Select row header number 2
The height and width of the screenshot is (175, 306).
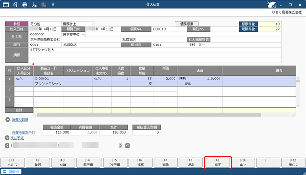[x=9, y=91]
